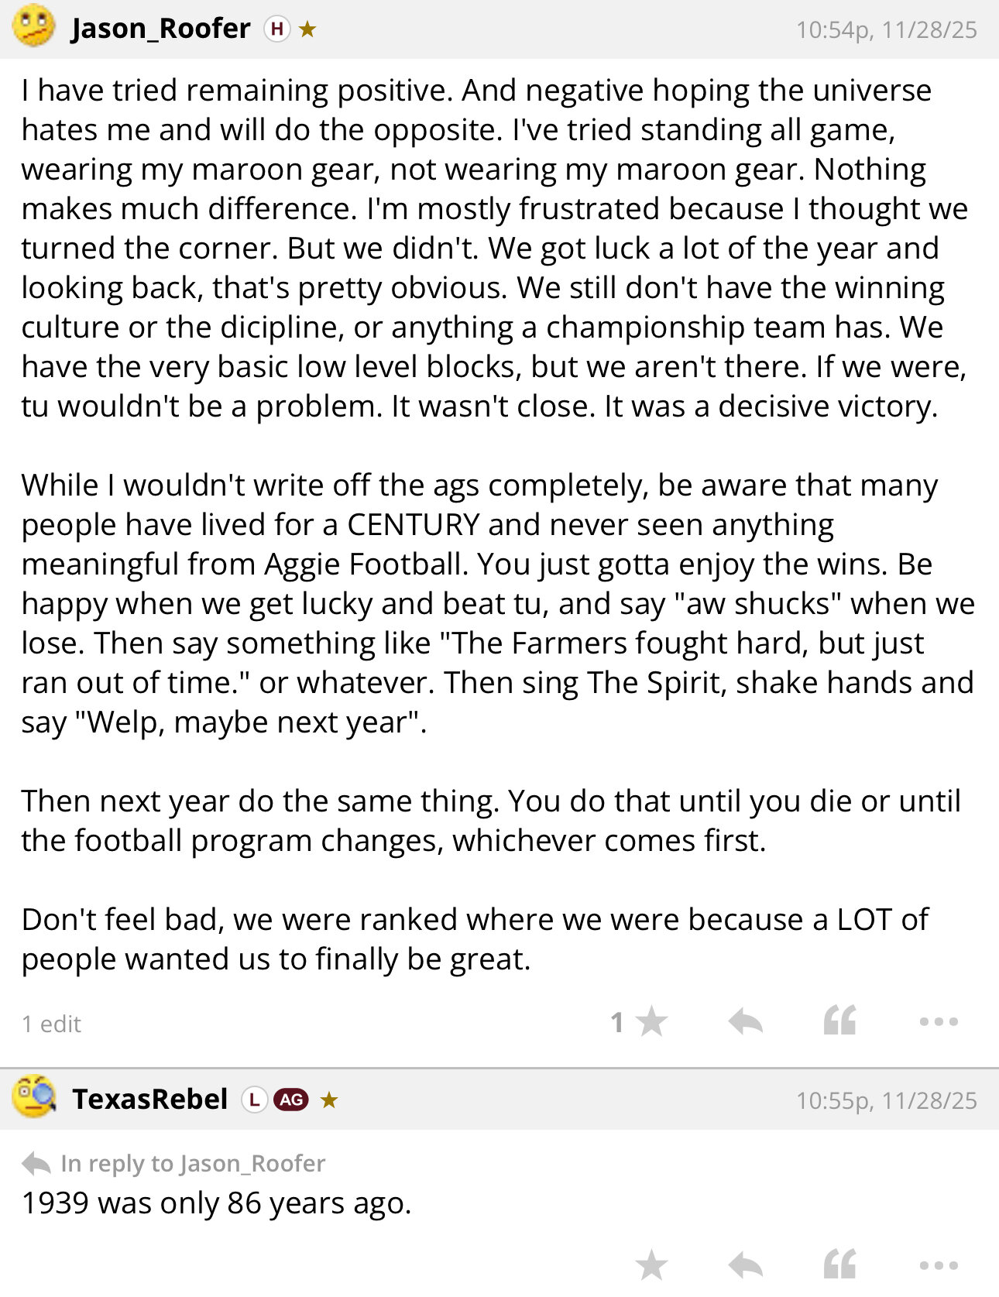
Task: Click Jason_Roofer's smiley avatar
Action: (34, 26)
